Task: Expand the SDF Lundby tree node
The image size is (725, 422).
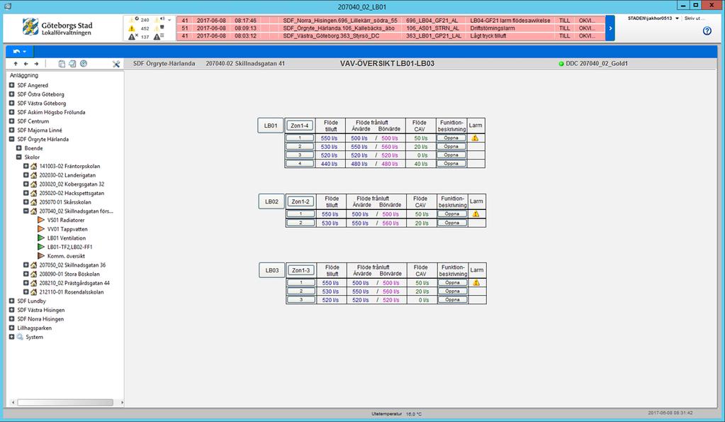Action: [11, 301]
